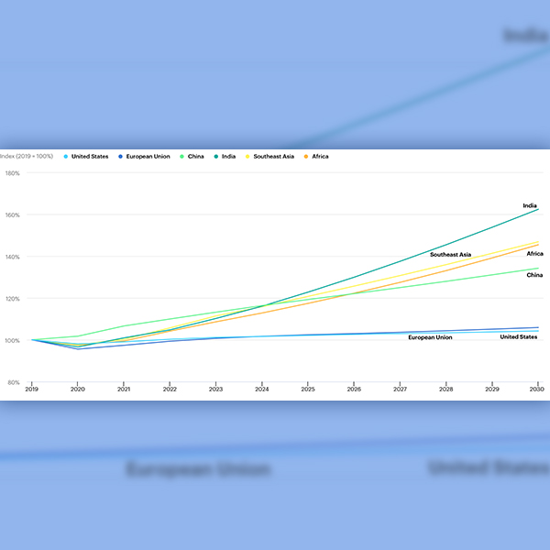The height and width of the screenshot is (550, 550).
Task: Click the 160% y-axis label
Action: click(x=12, y=214)
